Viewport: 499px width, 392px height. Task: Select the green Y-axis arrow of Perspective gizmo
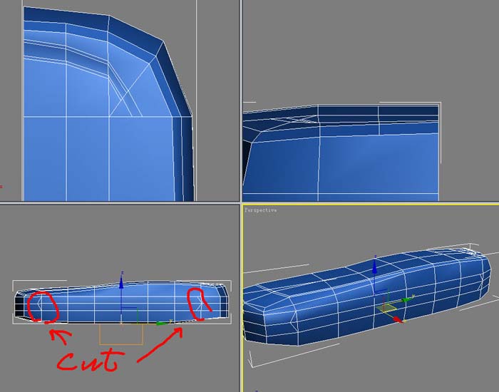(406, 299)
